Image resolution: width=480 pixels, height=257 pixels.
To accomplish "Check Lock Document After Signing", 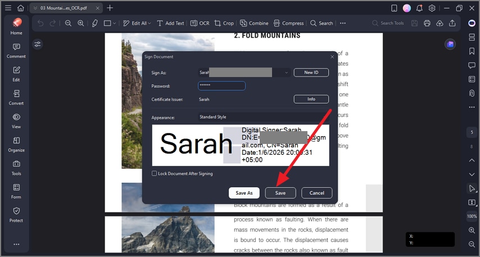I will point(154,173).
